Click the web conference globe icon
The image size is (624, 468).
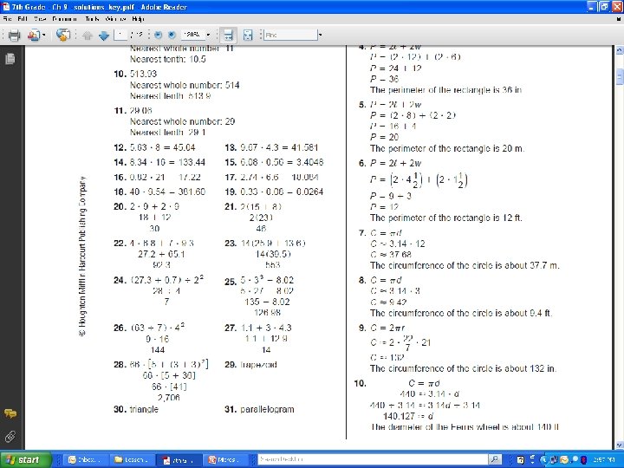[63, 35]
